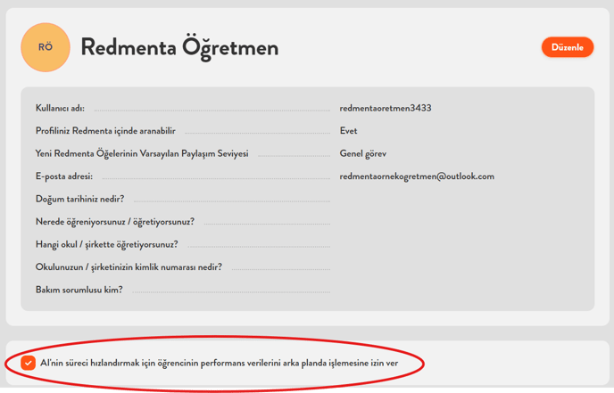Click the Okulunuzun kimlik numarası question label

coord(129,267)
